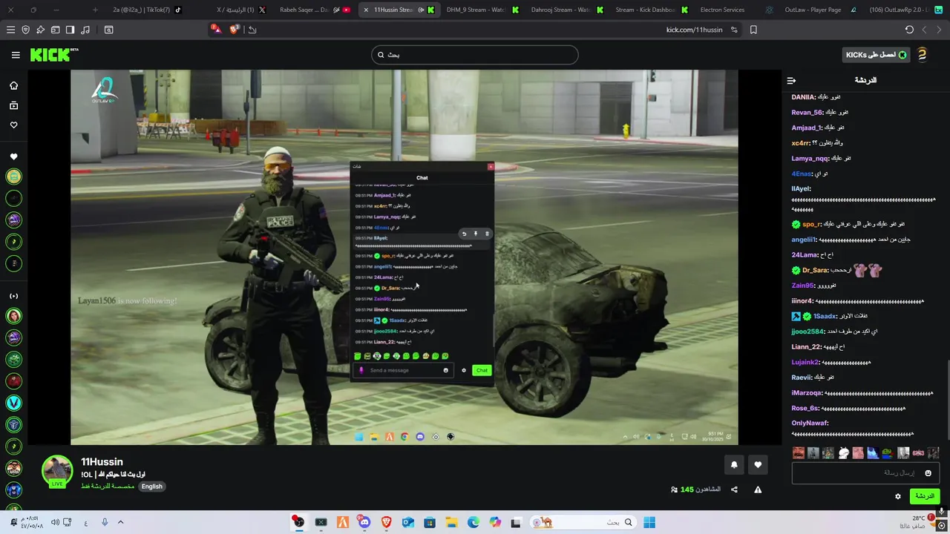Click the in-game chat settings gear
This screenshot has height=534, width=950.
point(464,370)
